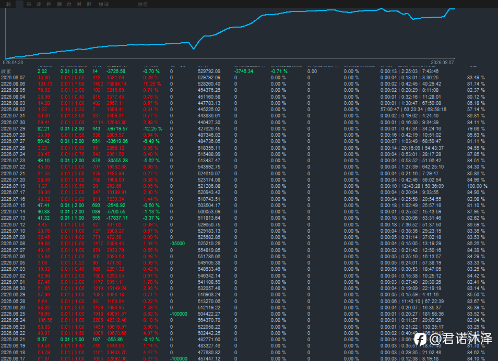Select win rate 94.55 %
498x361 pixels.
476,148
